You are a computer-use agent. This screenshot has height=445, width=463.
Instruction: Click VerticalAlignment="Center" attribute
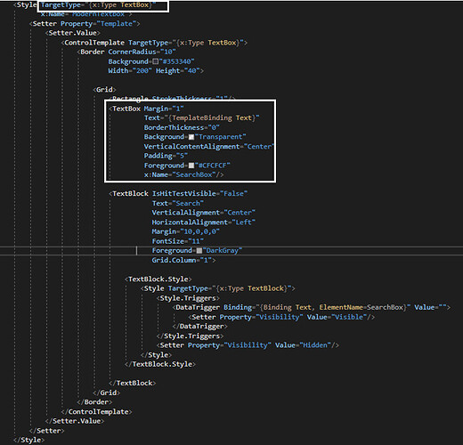204,213
